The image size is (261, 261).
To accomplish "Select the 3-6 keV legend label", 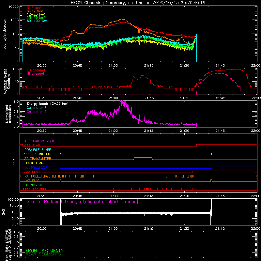I will click(34, 8).
